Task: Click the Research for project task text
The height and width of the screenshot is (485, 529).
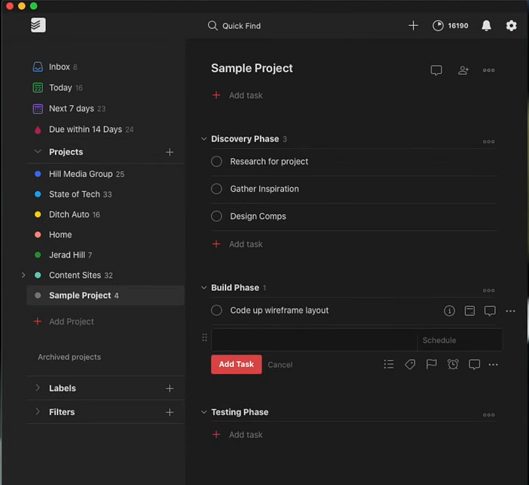Action: point(269,161)
